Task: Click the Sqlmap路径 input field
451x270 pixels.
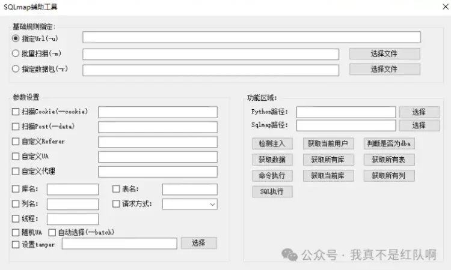Action: [346, 125]
